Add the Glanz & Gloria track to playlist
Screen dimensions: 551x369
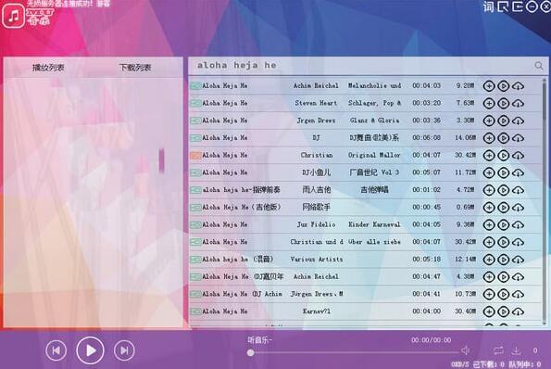(489, 121)
